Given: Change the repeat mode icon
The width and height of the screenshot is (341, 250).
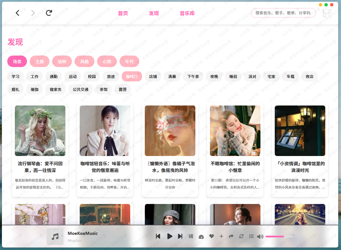Looking at the screenshot, I should (x=241, y=236).
